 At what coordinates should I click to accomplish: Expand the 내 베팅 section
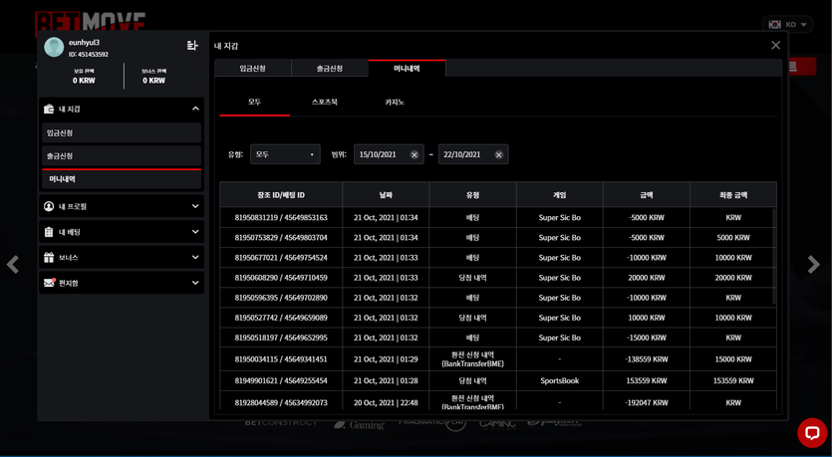(195, 232)
